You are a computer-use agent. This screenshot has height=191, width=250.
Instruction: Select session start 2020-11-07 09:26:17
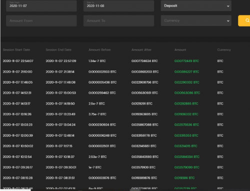[17, 167]
